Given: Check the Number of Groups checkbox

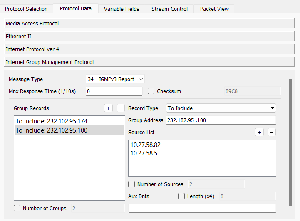Looking at the screenshot, I should point(17,208).
